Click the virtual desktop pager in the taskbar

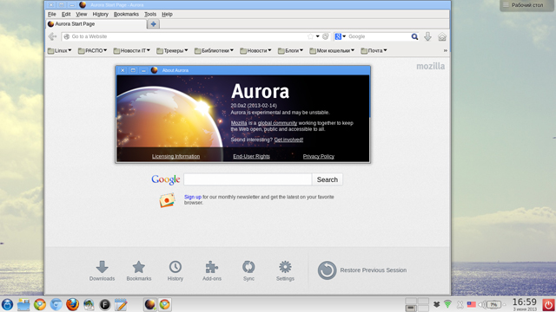pos(417,304)
